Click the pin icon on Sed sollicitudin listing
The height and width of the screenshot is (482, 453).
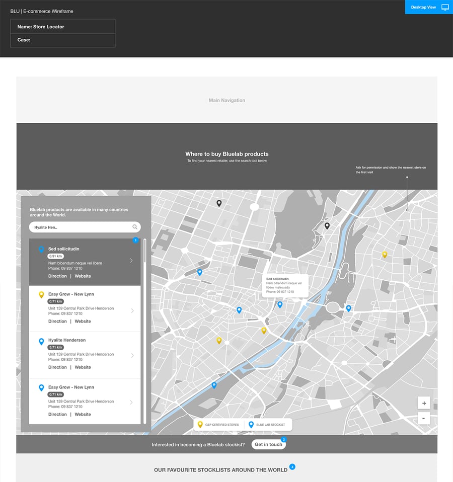(41, 249)
